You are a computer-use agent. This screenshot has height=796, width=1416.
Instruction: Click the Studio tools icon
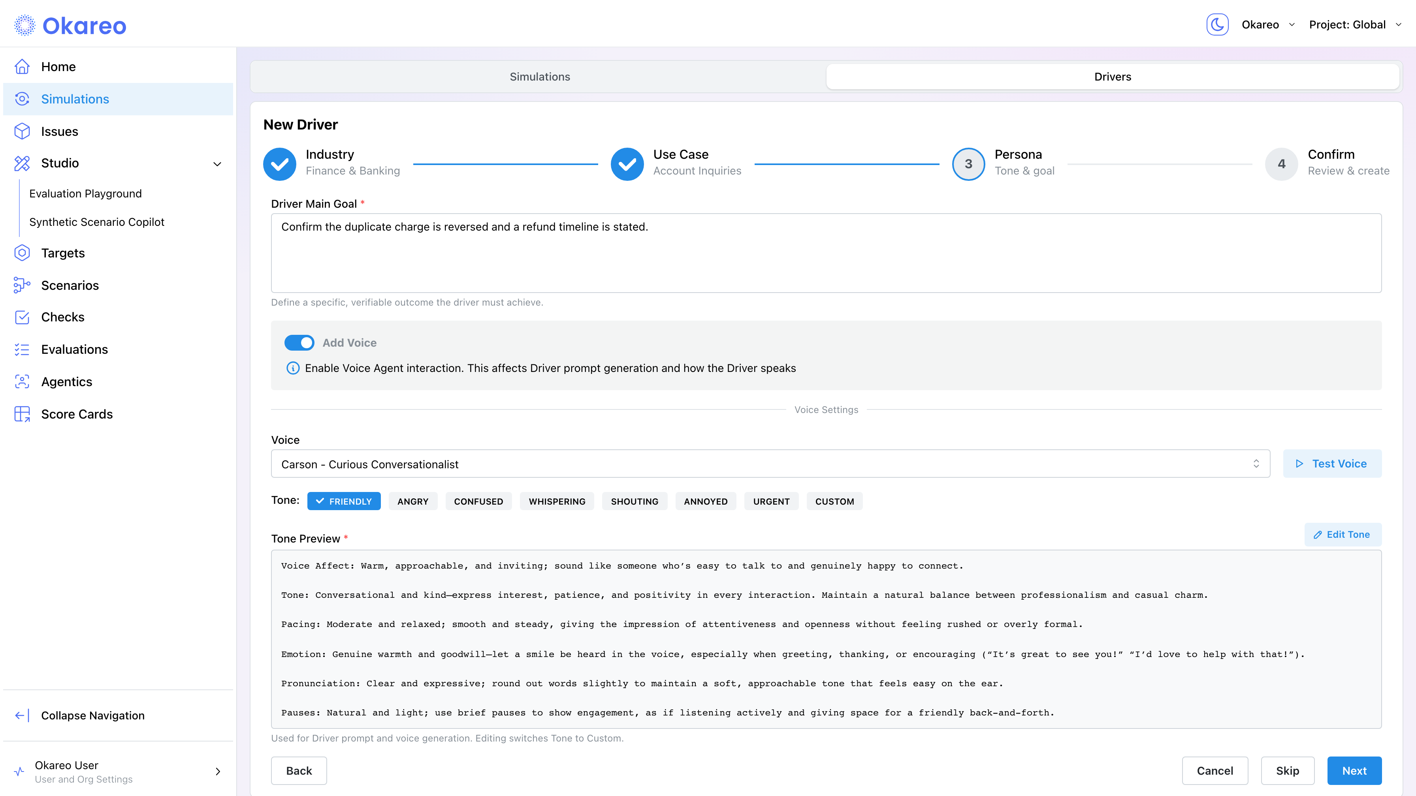click(x=22, y=163)
